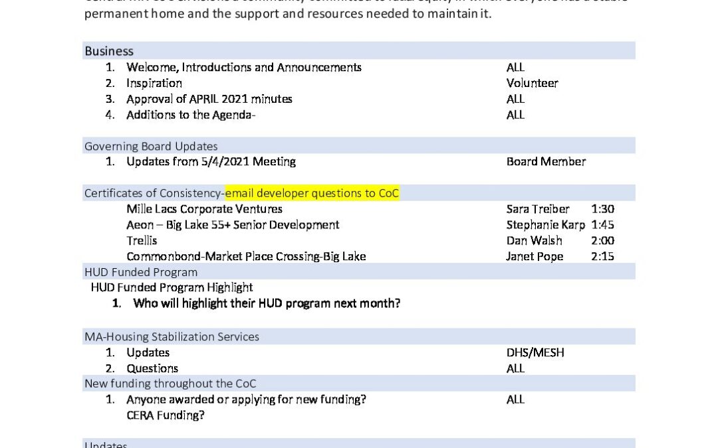Image resolution: width=718 pixels, height=448 pixels.
Task: Click 'ALL' beside new funding question
Action: 515,400
